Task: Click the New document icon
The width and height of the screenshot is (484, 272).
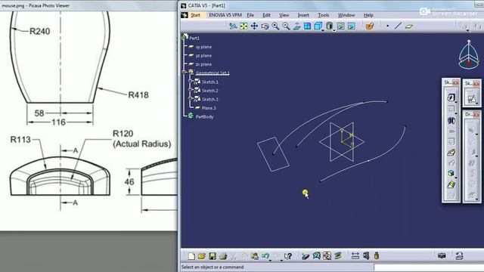Action: click(191, 256)
